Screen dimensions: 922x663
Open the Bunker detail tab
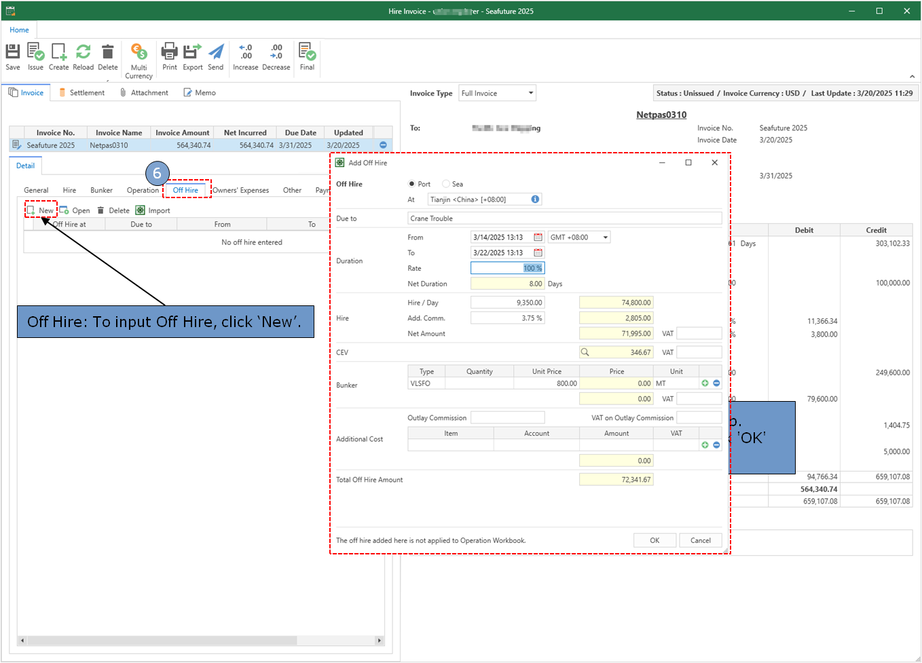[x=101, y=190]
